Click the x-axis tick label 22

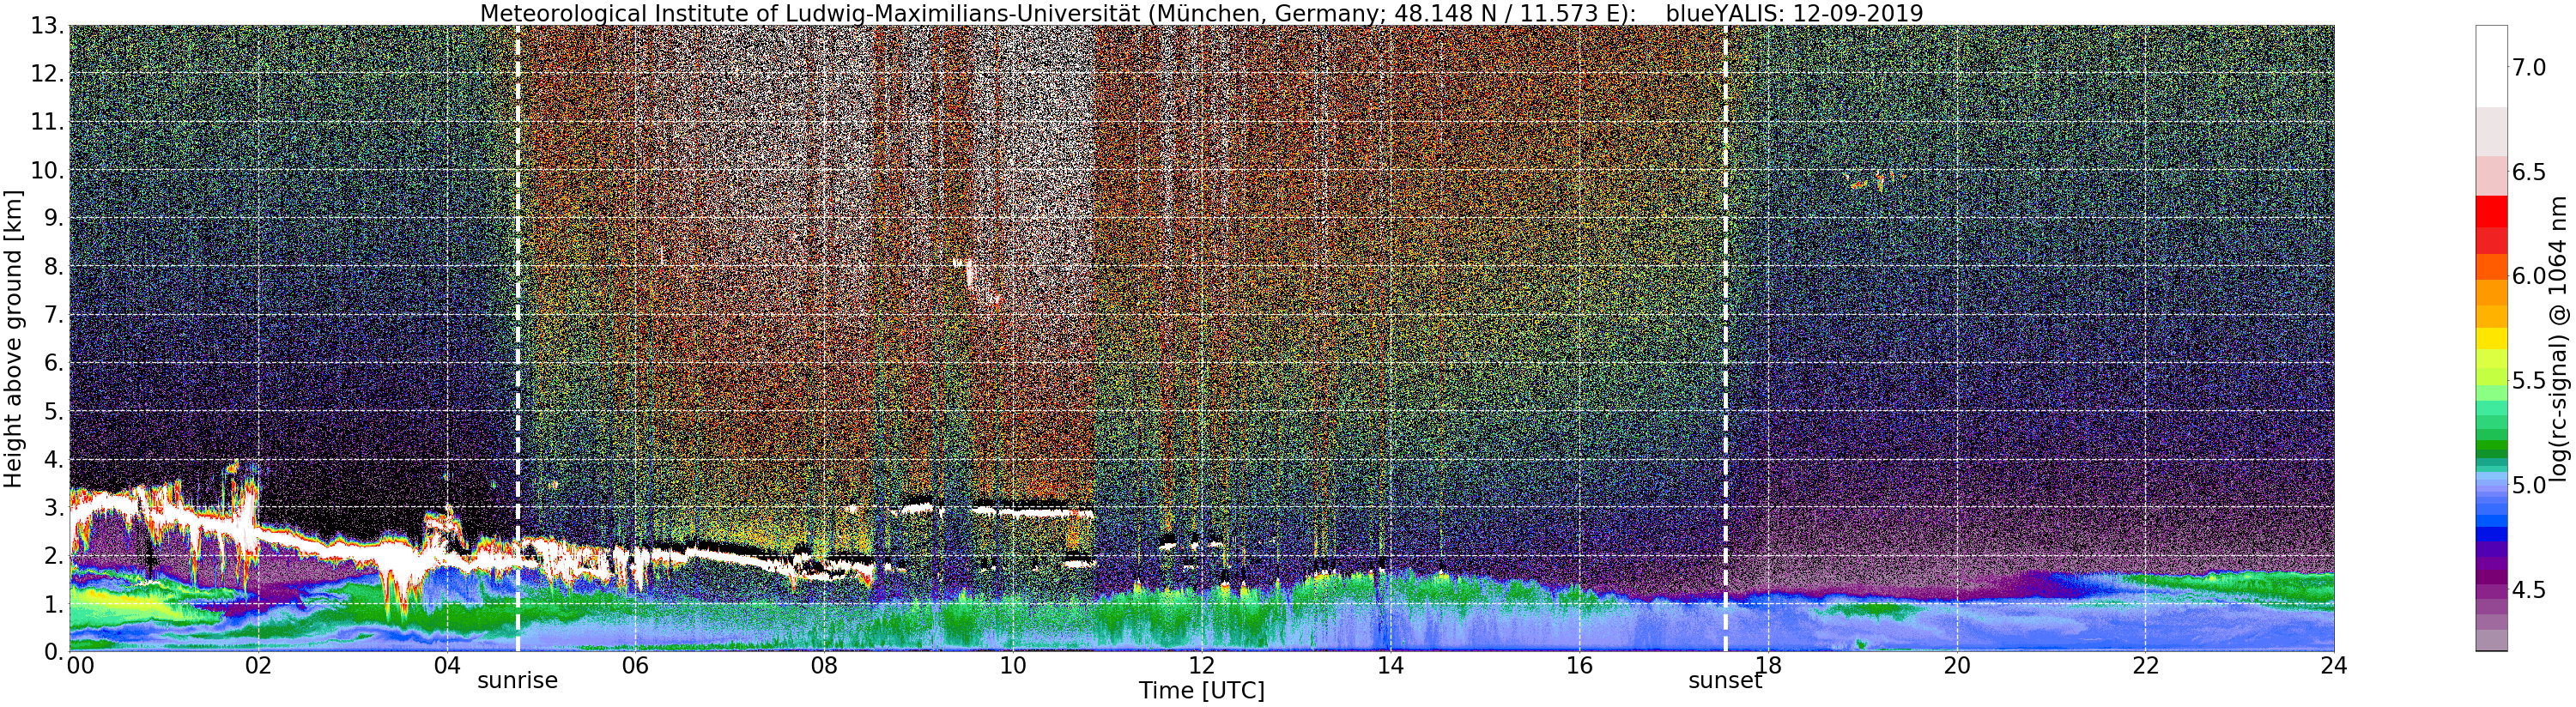click(x=2146, y=666)
